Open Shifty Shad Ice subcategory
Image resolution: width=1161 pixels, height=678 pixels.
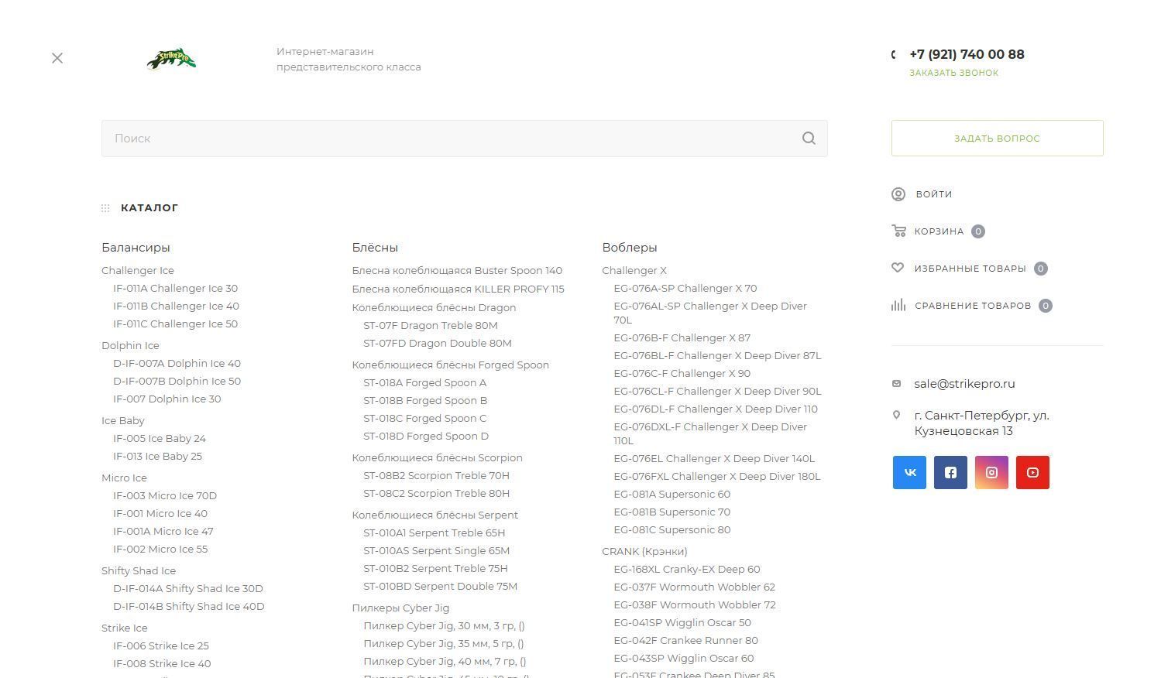(x=139, y=570)
